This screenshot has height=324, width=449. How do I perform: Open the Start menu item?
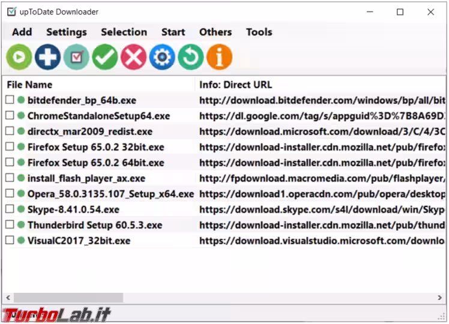tap(173, 32)
